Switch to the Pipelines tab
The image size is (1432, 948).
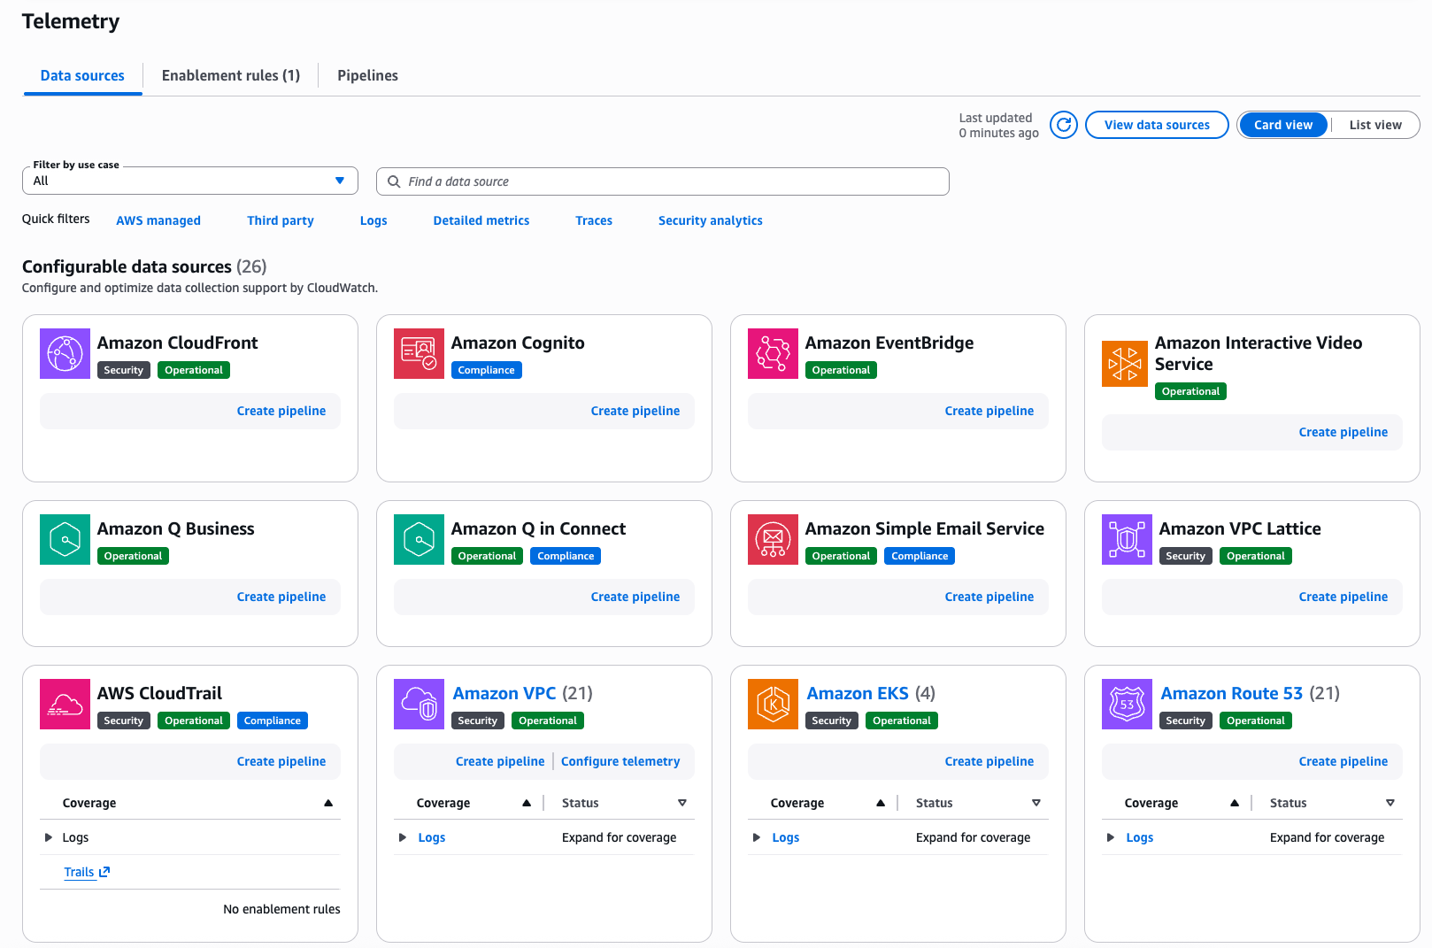pyautogui.click(x=367, y=76)
